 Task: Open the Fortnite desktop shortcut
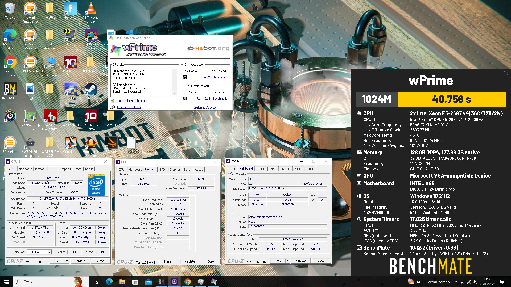(71, 11)
